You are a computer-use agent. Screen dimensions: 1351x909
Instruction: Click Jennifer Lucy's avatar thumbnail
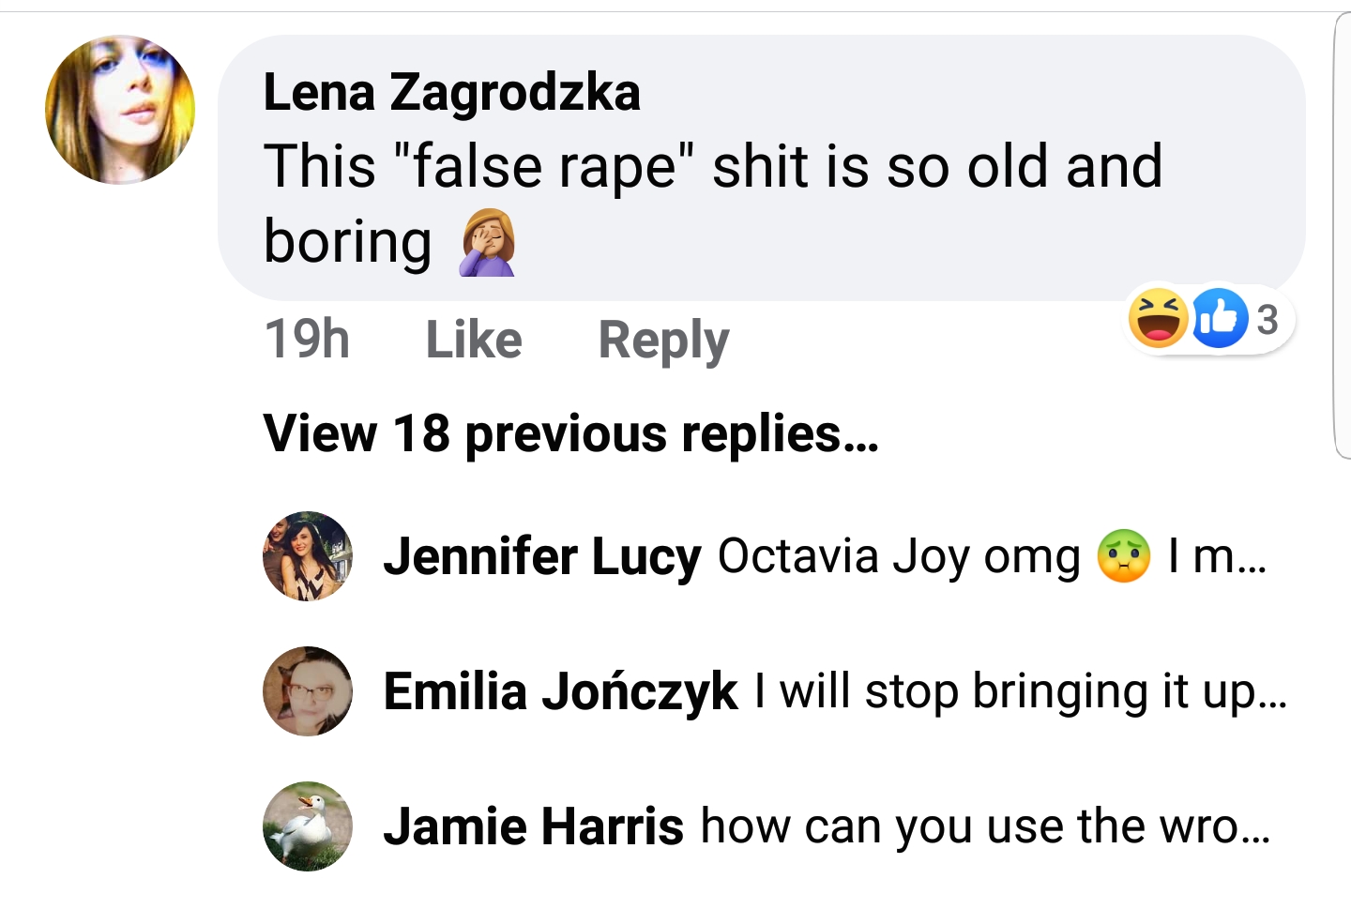click(x=308, y=556)
